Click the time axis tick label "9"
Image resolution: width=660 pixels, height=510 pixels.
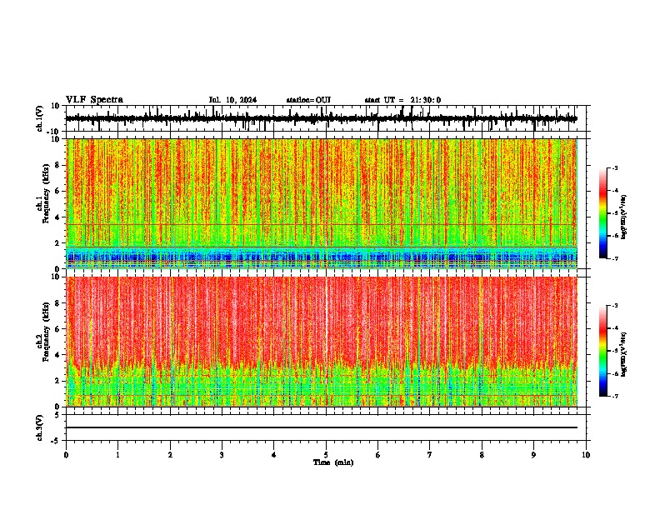coord(533,455)
